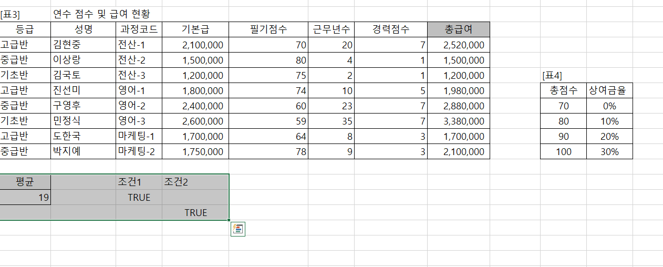The width and height of the screenshot is (663, 267).
Task: Select the 과정코드 column header cell
Action: (x=139, y=29)
